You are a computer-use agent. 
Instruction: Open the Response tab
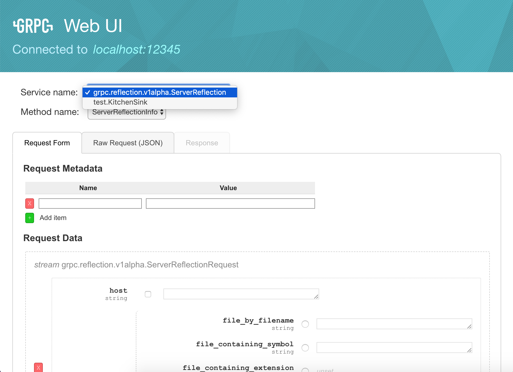[202, 143]
